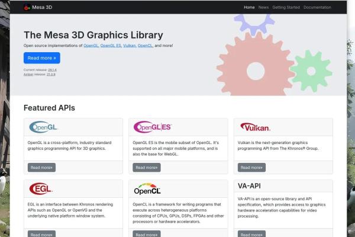Click The Mesa 3D Graphics Library heading
The image size is (355, 237).
93,35
